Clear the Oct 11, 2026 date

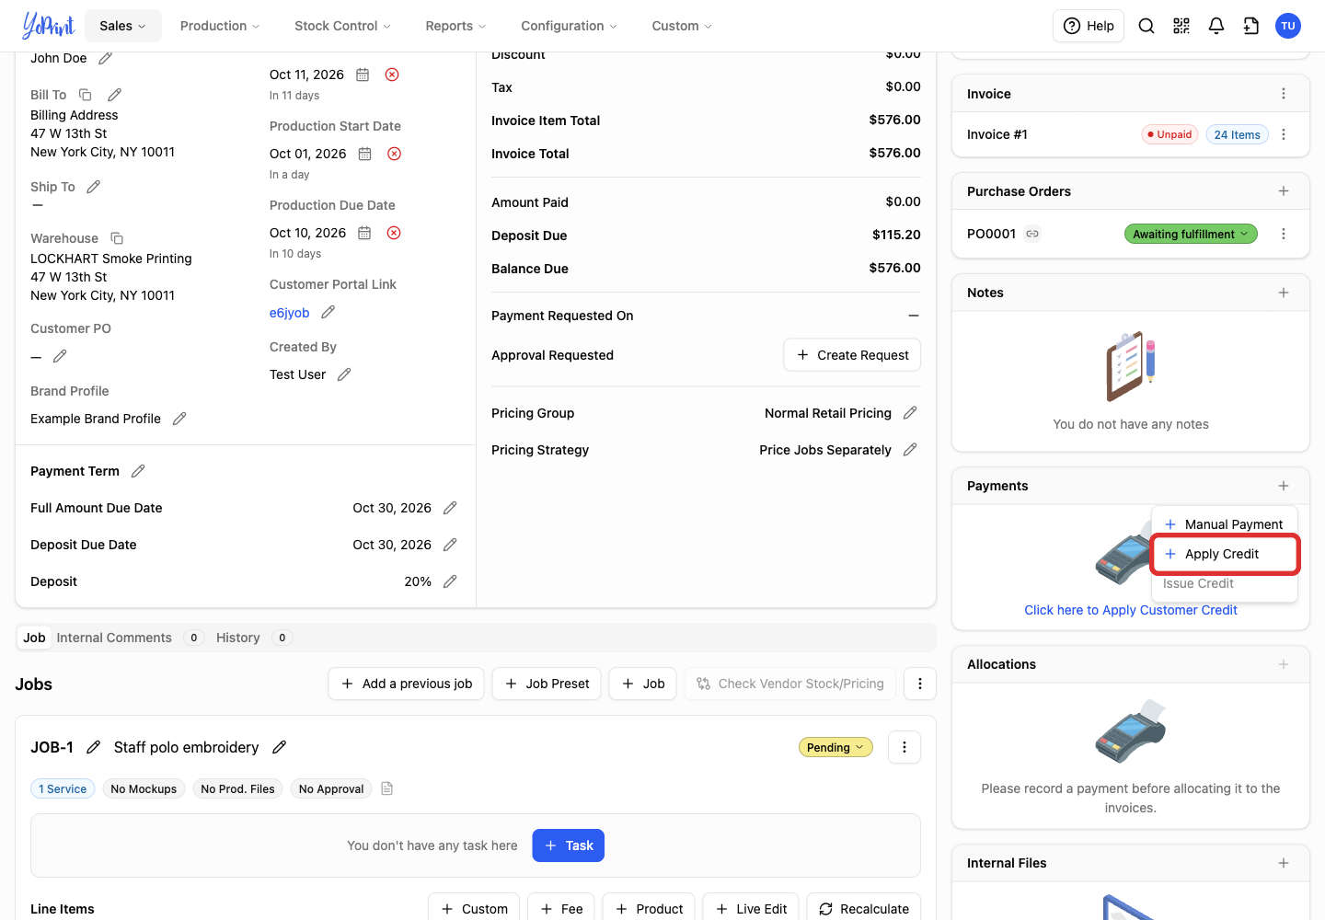pos(392,75)
